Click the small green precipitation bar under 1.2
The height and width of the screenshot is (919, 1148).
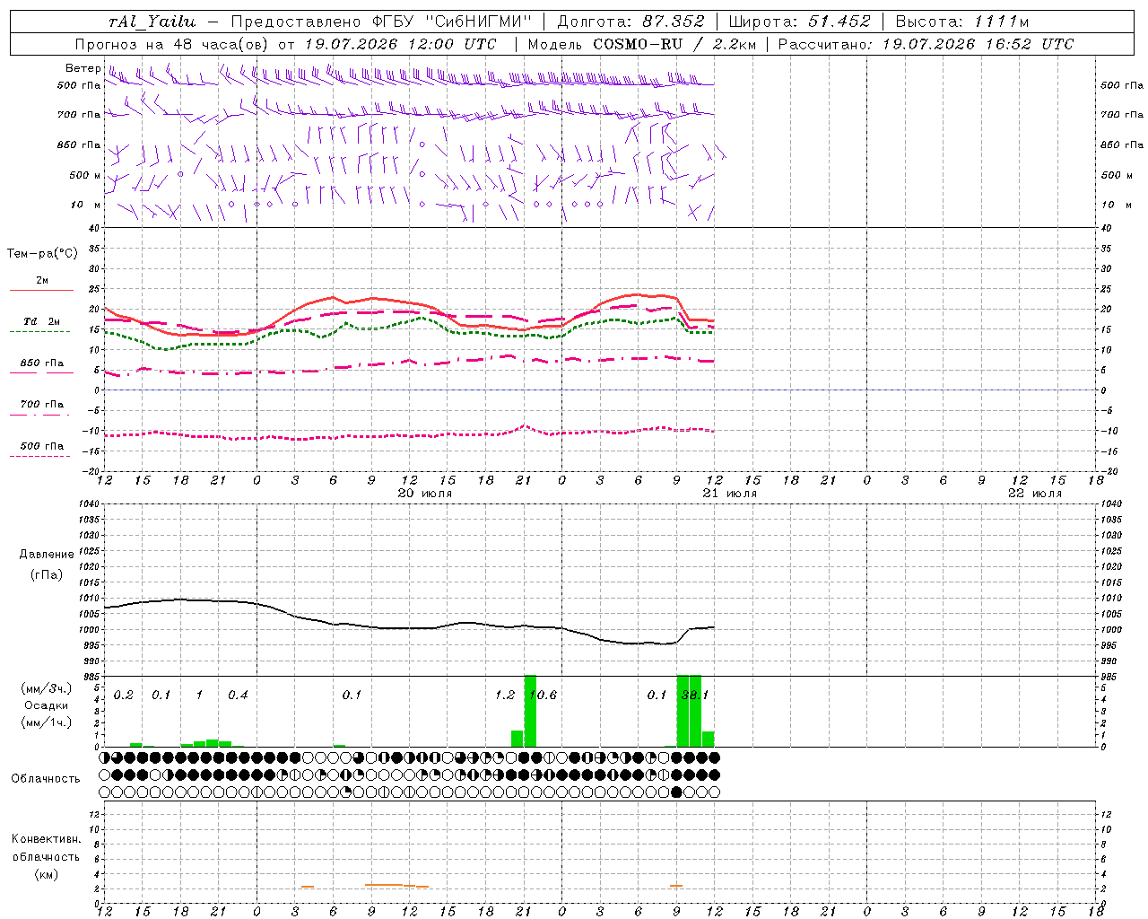[x=517, y=738]
